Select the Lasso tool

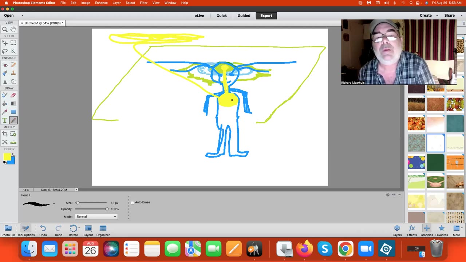(x=5, y=51)
